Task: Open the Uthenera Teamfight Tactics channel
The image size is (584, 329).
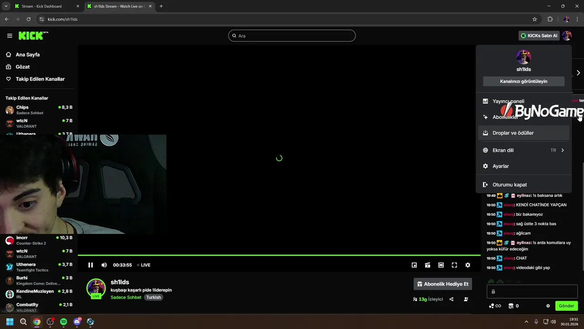Action: 39,267
